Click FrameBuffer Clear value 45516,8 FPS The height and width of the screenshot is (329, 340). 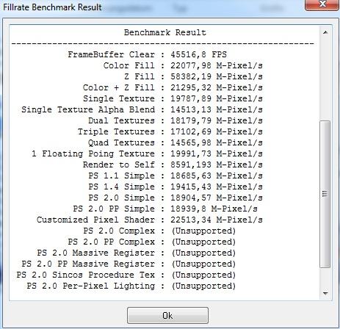tap(198, 54)
